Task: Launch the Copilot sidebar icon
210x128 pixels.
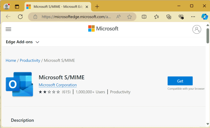Action: pyautogui.click(x=205, y=17)
